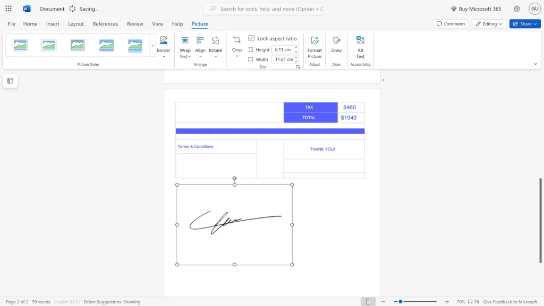Open the Format Picture pane
The height and width of the screenshot is (306, 544).
coord(314,46)
